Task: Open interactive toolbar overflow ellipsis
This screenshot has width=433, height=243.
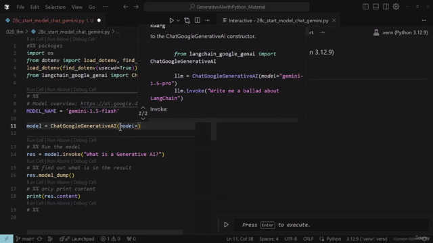Action: point(322,32)
